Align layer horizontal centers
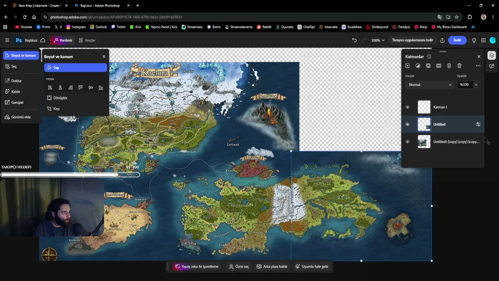Screen dimensions: 499x281 (60, 87)
